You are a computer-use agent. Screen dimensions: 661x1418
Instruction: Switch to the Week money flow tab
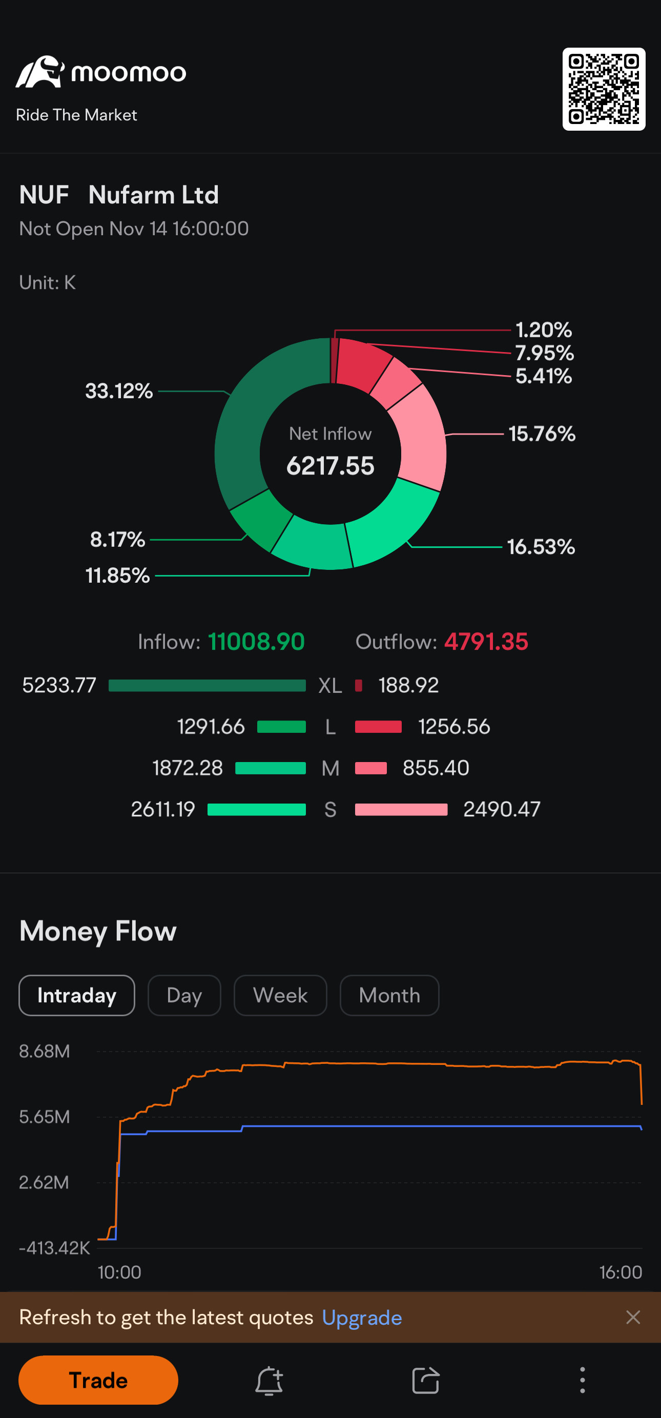click(x=280, y=995)
